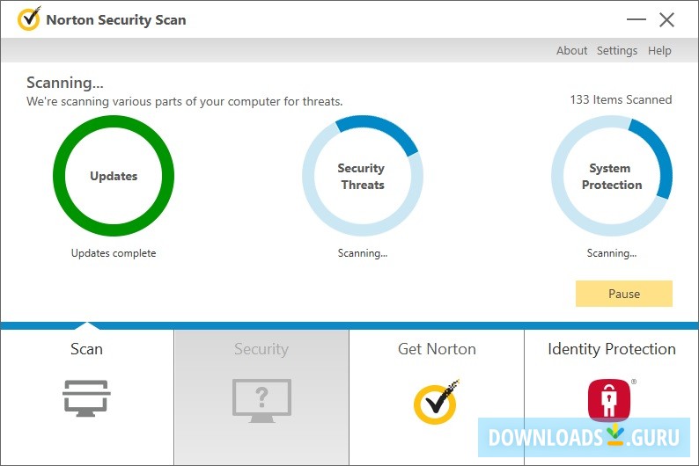Switch to the Scan tab
This screenshot has height=466, width=699.
coord(86,349)
